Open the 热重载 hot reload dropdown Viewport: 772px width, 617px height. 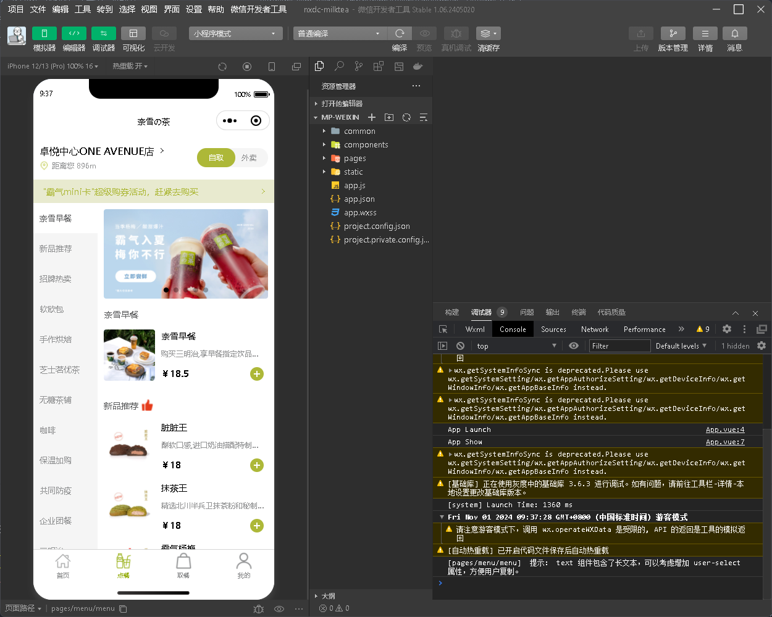(130, 66)
